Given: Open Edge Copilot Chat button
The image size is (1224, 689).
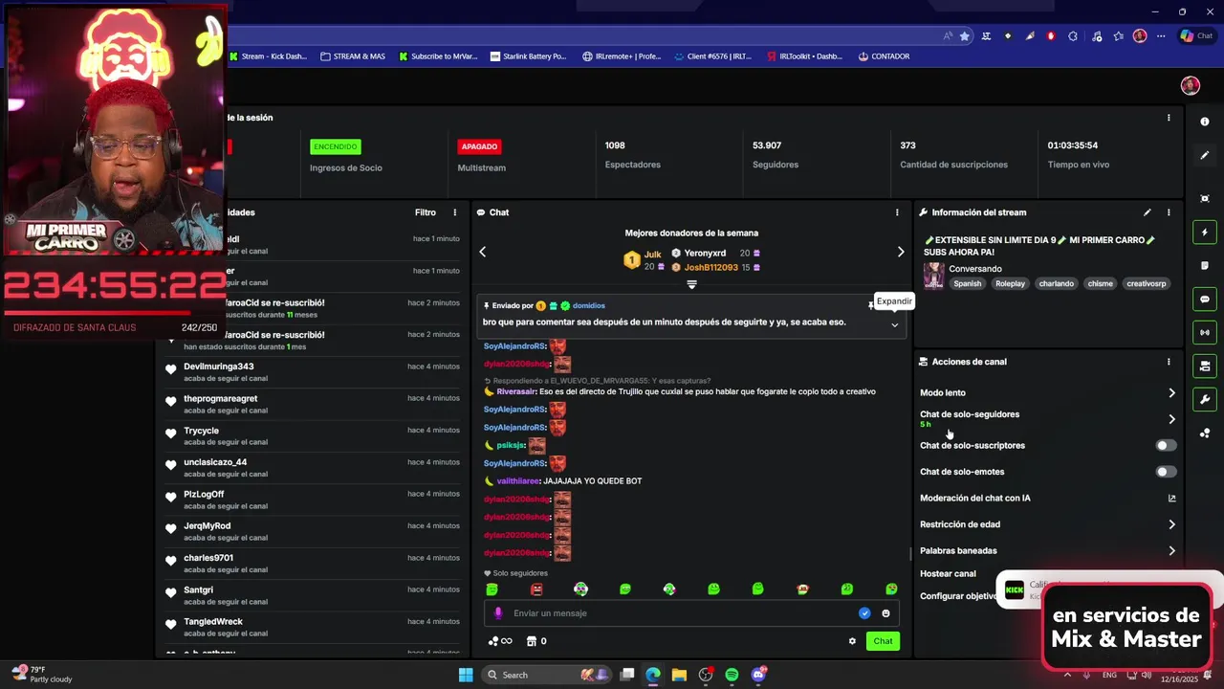Looking at the screenshot, I should (1199, 36).
